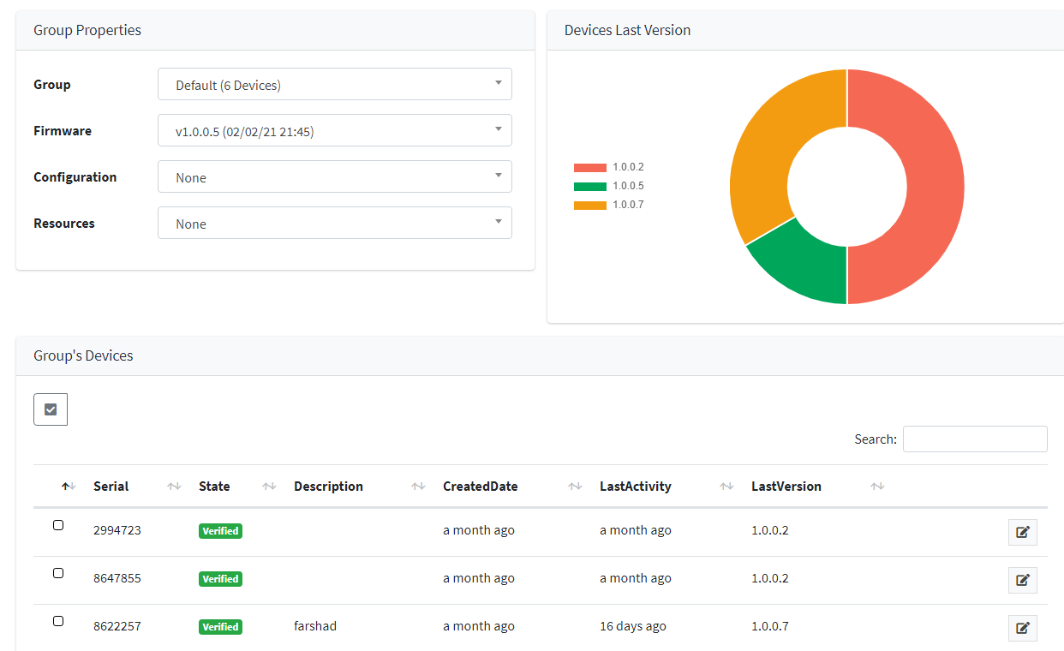This screenshot has width=1064, height=651.
Task: Tick checkbox for serial 2994723
Action: (x=58, y=525)
